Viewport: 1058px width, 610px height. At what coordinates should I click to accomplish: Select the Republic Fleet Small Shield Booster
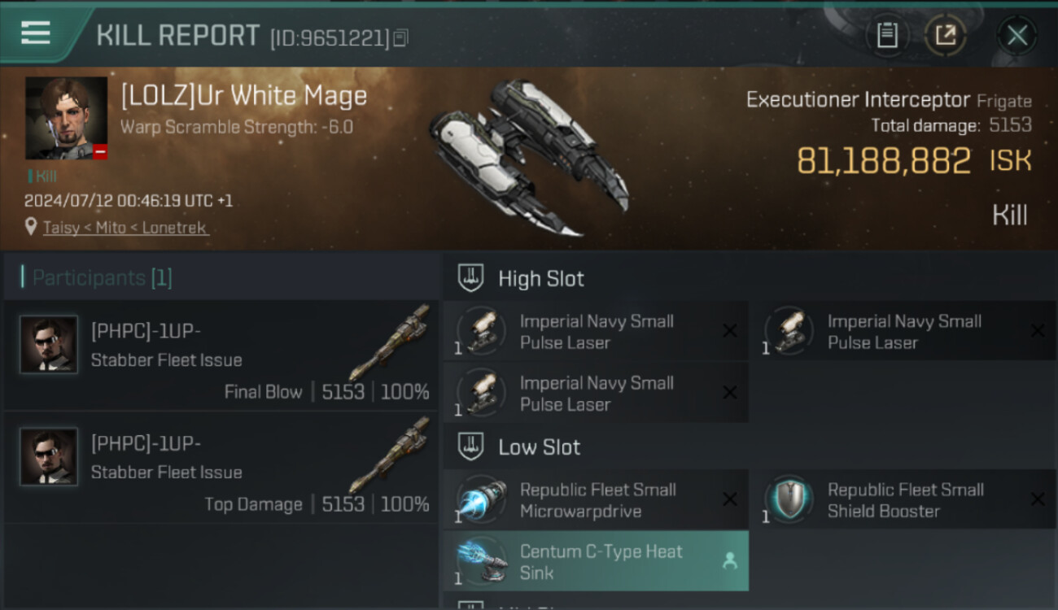point(903,500)
